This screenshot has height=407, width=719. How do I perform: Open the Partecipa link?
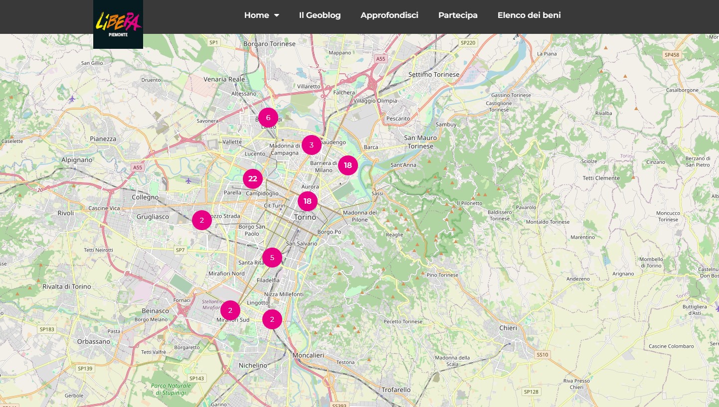[458, 15]
